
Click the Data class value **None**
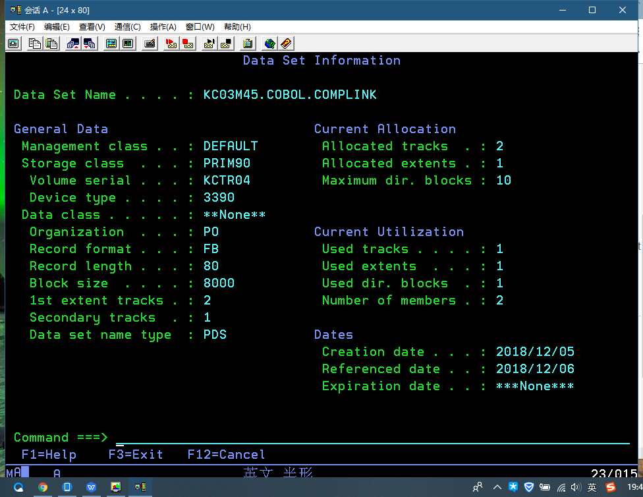point(235,215)
